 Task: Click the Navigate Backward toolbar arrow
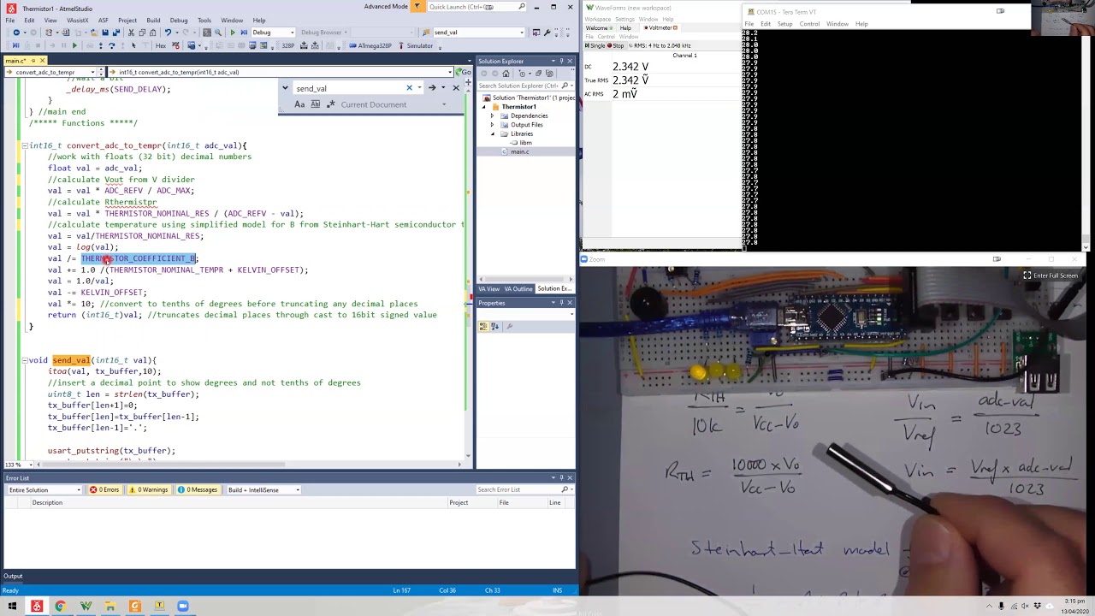pos(16,33)
